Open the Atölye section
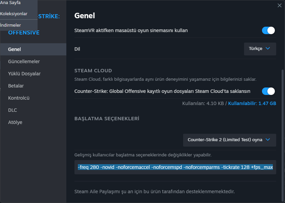Image resolution: width=285 pixels, height=203 pixels. coord(15,122)
